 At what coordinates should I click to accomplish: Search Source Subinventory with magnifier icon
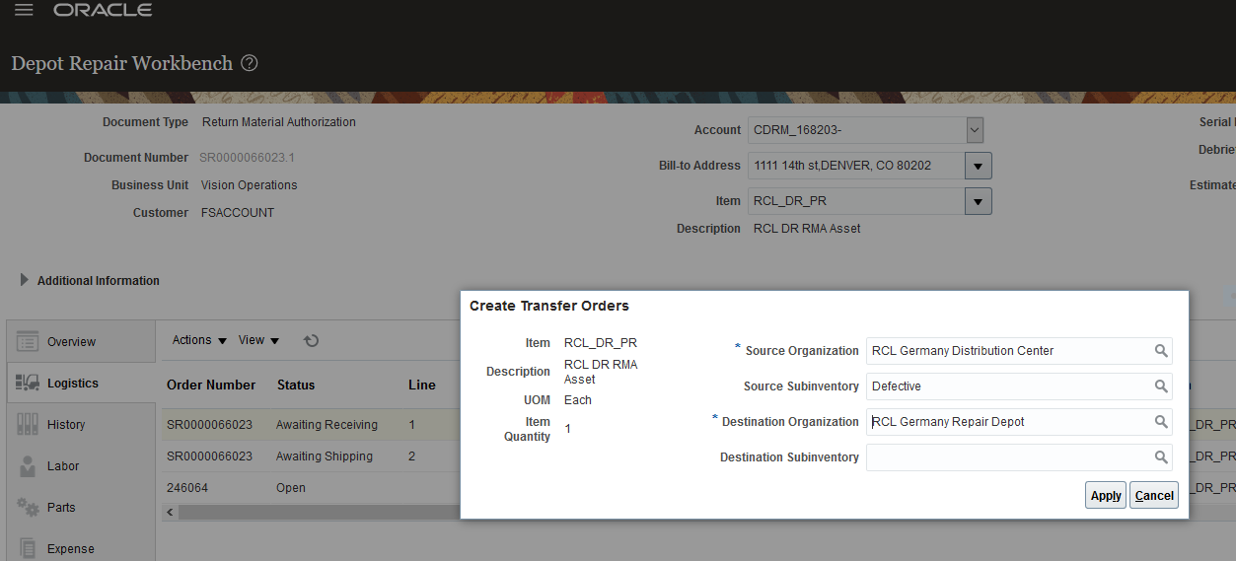tap(1161, 386)
